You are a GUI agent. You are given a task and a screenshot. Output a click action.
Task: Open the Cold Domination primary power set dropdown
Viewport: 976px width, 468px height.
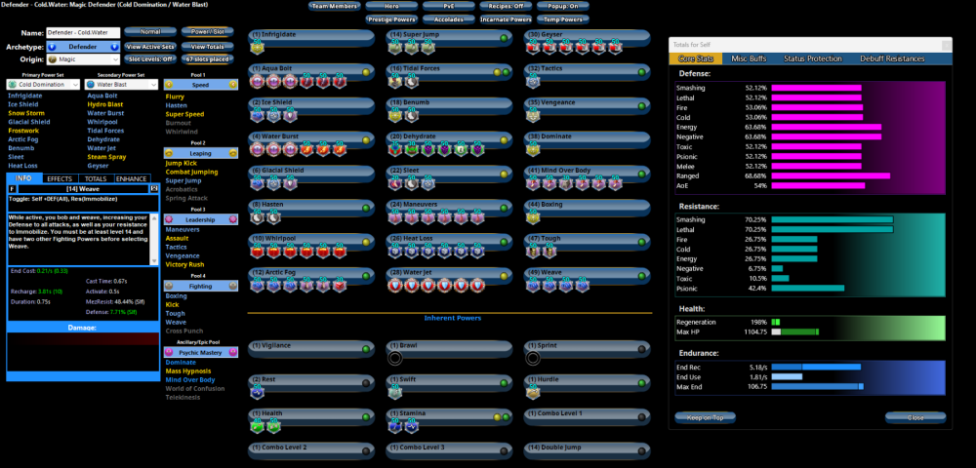[43, 85]
